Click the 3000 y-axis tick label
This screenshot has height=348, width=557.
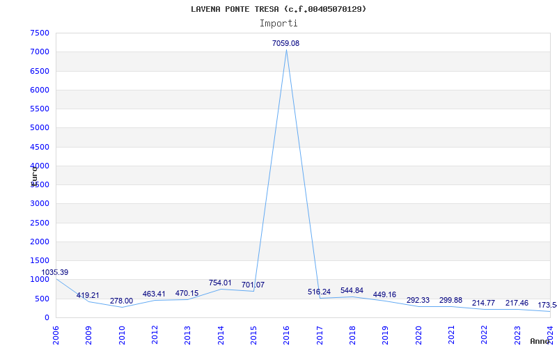[x=40, y=203]
